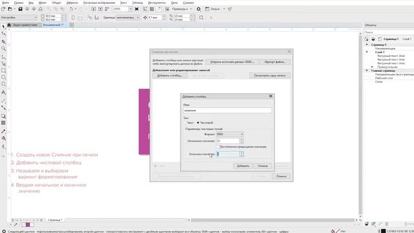Click Открыть источник данных ODBC button
The height and width of the screenshot is (233, 414).
click(x=232, y=62)
